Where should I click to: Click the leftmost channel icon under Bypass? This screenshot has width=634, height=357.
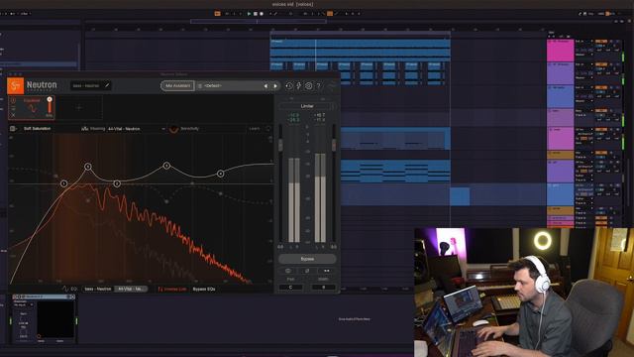point(288,271)
